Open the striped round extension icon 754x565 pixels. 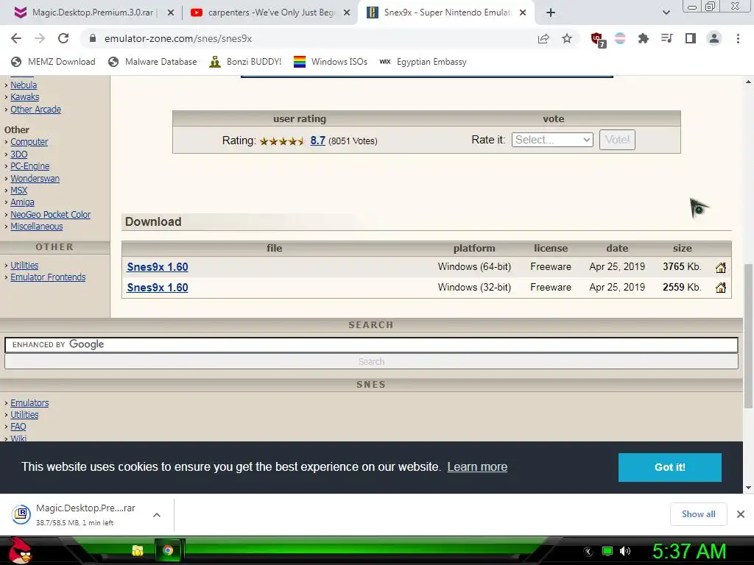pos(620,38)
